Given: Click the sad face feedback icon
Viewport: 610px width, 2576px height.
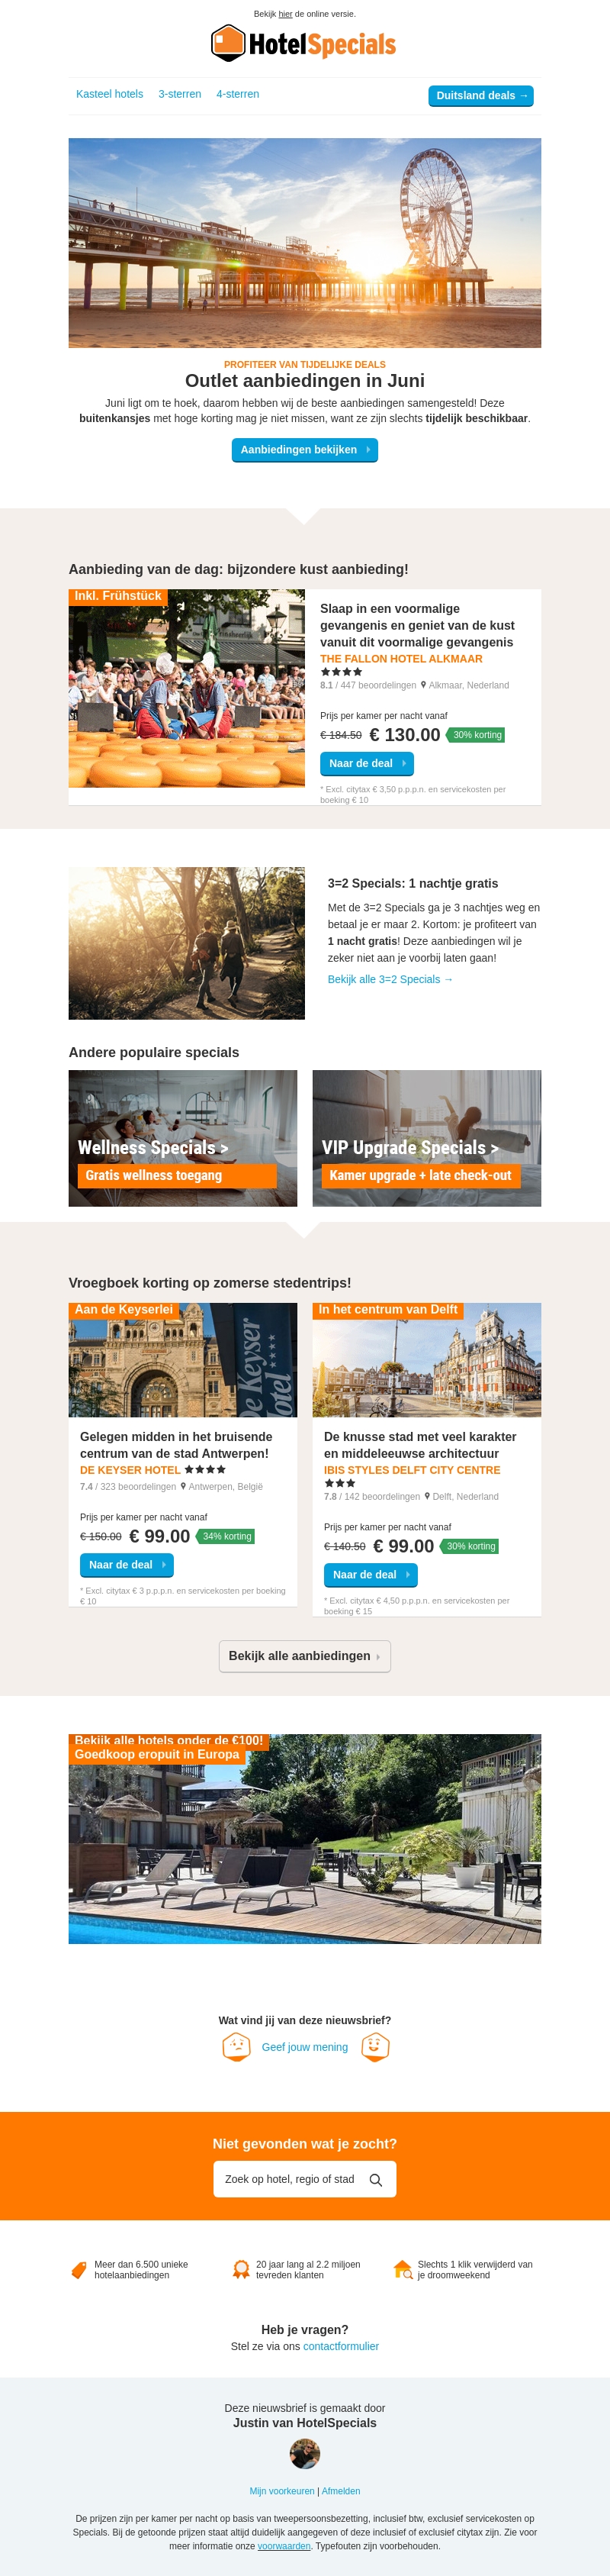Looking at the screenshot, I should (236, 2046).
